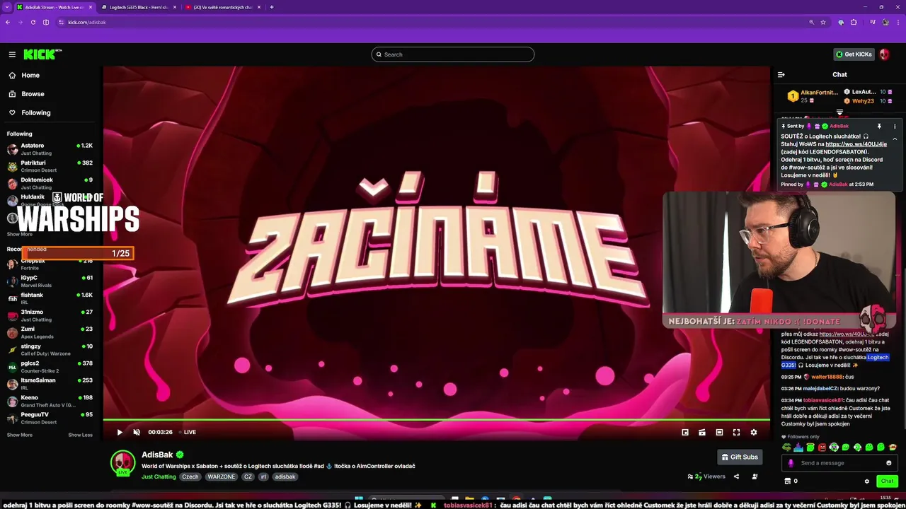This screenshot has height=509, width=906.
Task: Click the Just Chatting category link
Action: point(159,476)
